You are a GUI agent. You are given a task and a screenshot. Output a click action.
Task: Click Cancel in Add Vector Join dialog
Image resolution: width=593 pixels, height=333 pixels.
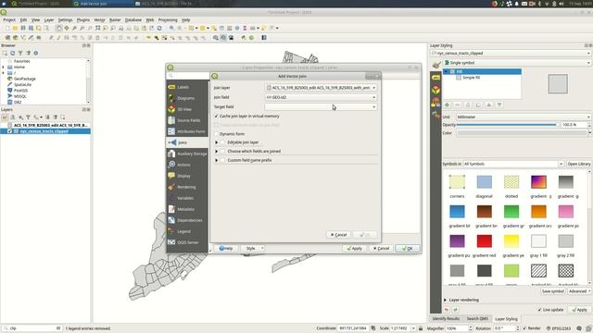tap(339, 234)
